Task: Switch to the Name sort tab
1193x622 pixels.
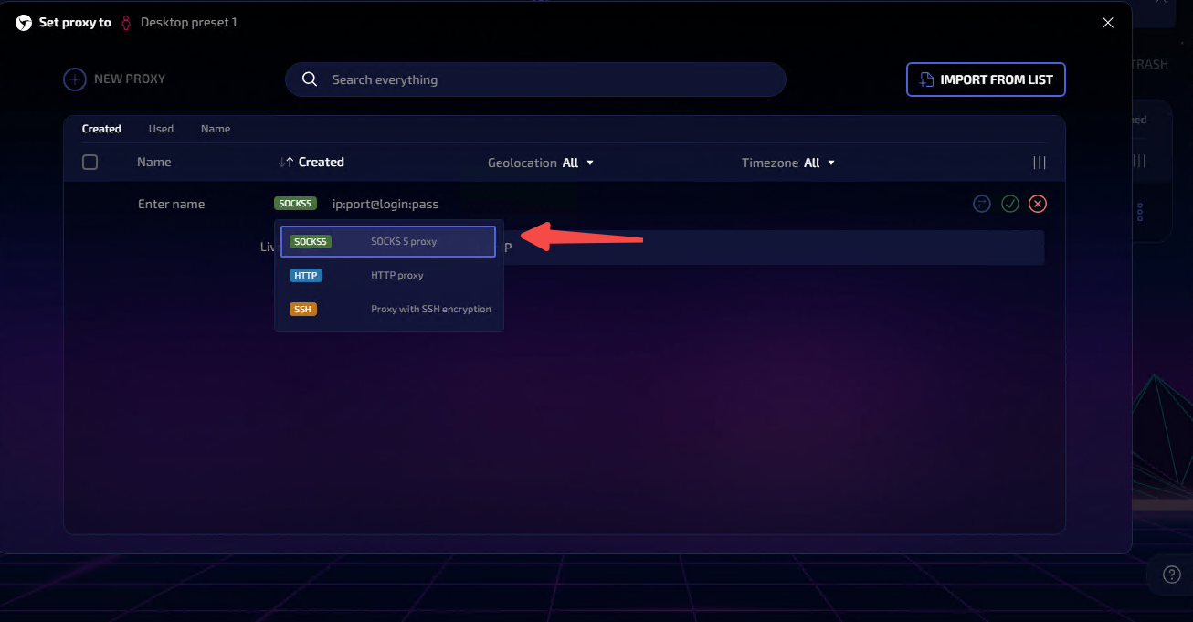Action: point(216,129)
